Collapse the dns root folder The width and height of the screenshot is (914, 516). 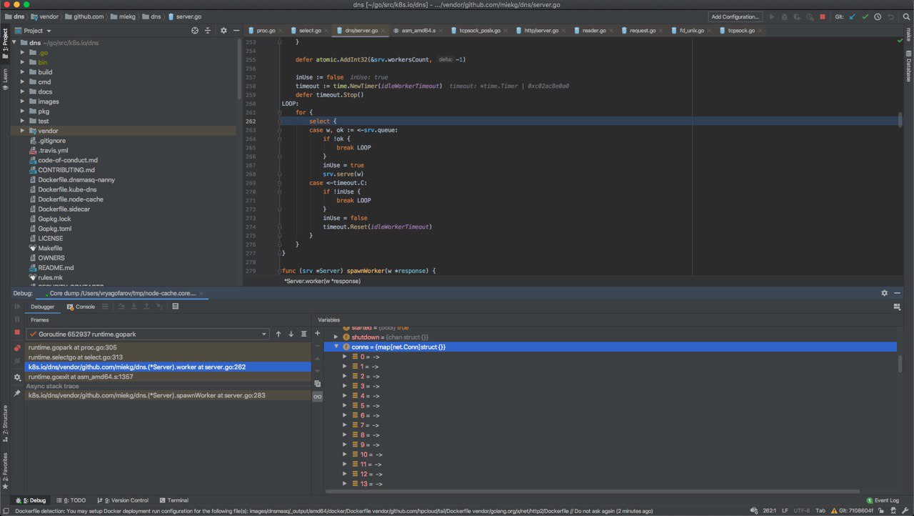pos(15,42)
